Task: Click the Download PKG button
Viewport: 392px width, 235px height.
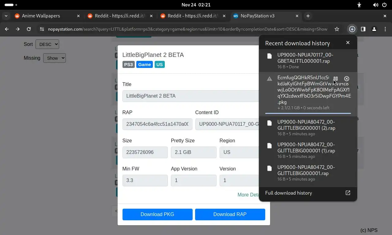Action: (157, 214)
